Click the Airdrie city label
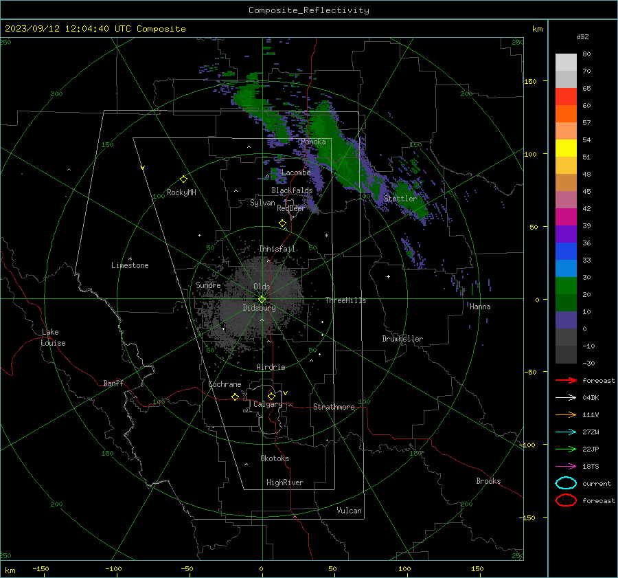Viewport: 618px width, 578px height. (271, 367)
